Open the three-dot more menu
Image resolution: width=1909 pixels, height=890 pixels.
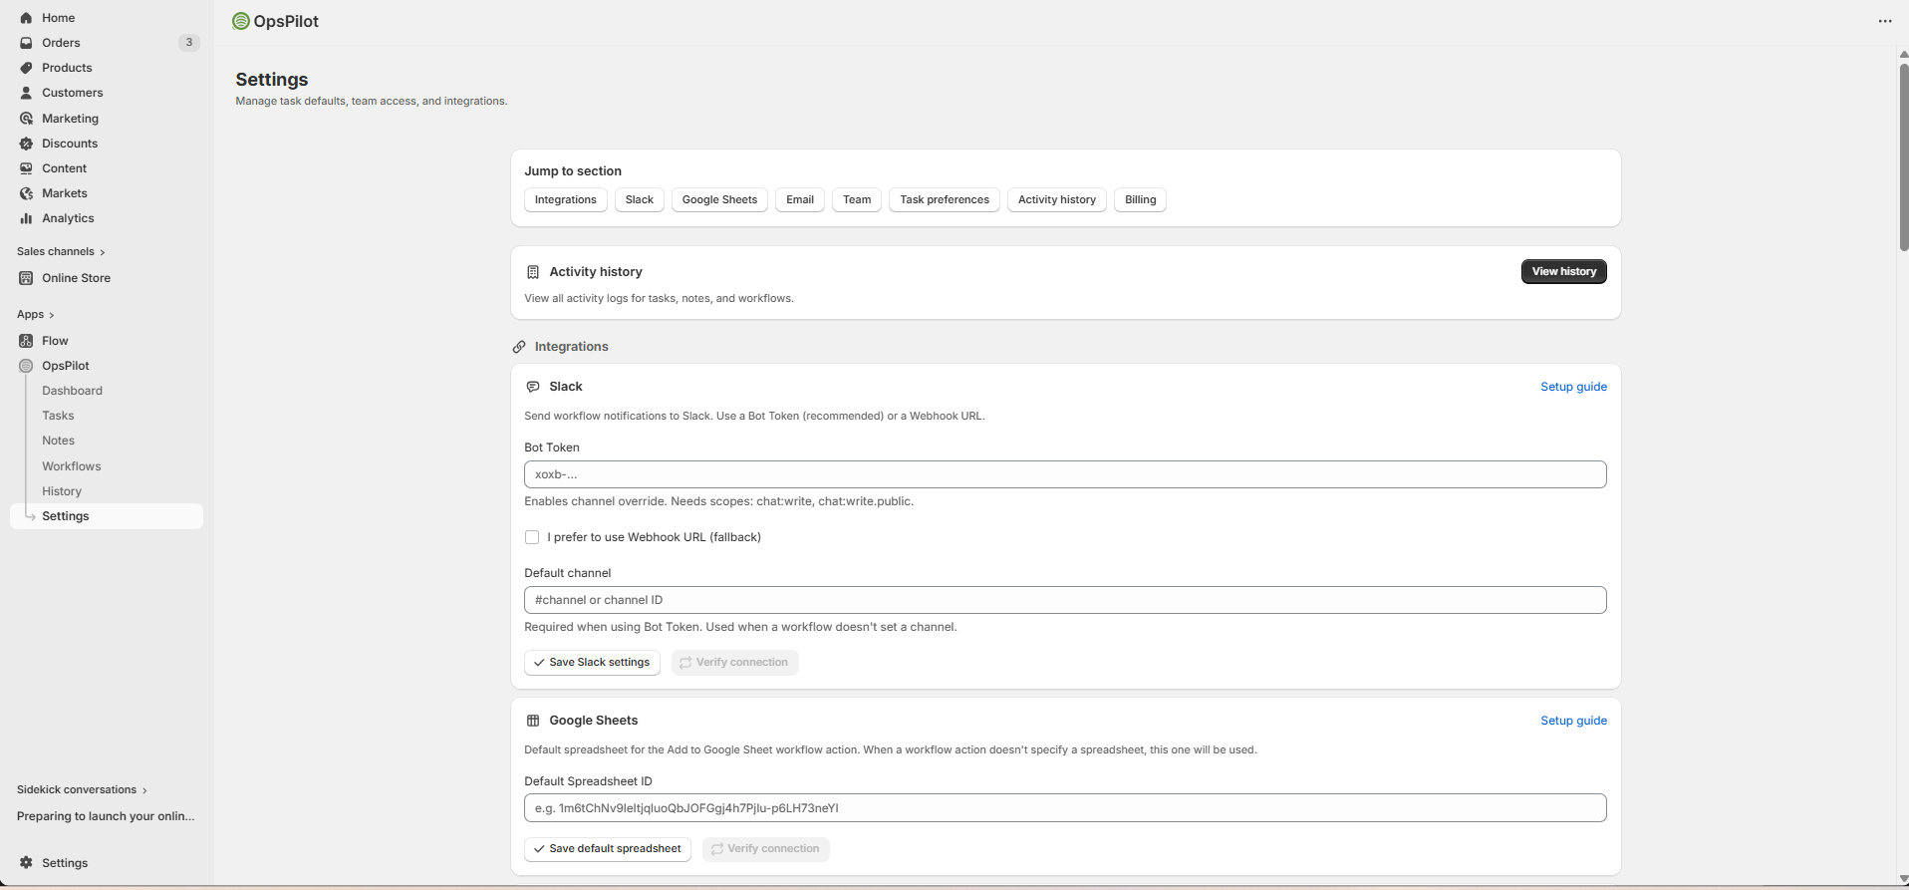click(1884, 21)
